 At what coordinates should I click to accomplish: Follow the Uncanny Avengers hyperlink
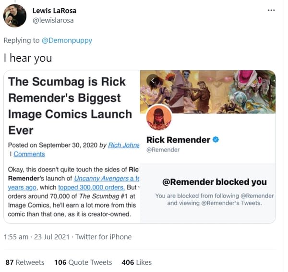[107, 178]
